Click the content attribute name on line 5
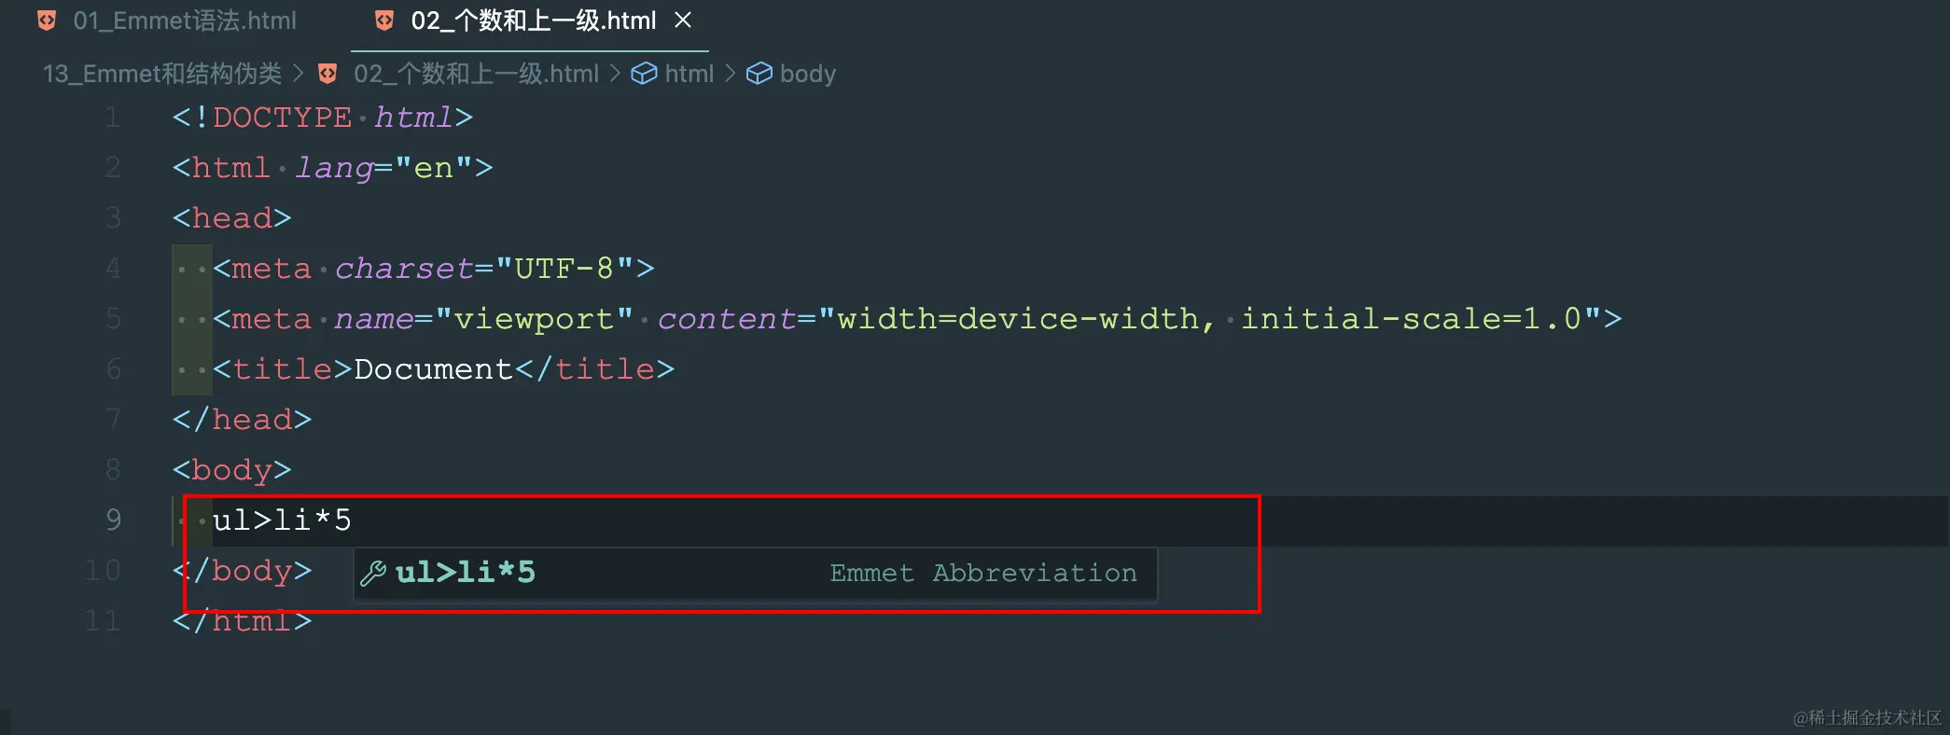Screen dimensions: 1950x735 [x=727, y=319]
